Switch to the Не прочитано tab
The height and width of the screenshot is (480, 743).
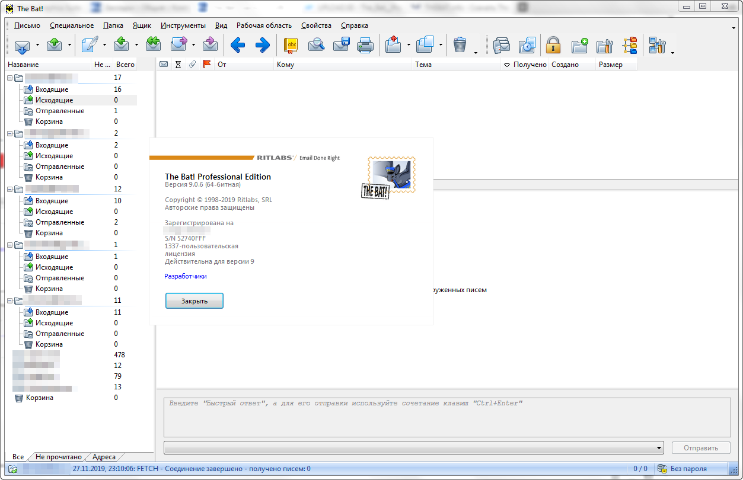(x=58, y=457)
